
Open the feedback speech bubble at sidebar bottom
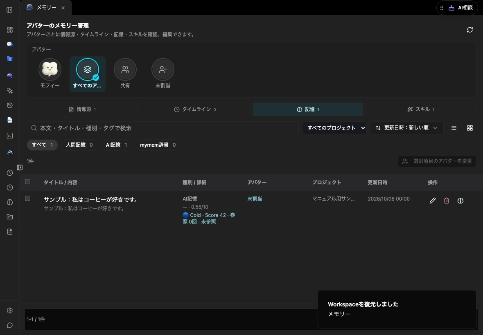tap(9, 325)
